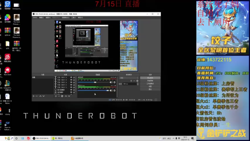
Task: Open source properties gear icon
Action: tap(62, 96)
